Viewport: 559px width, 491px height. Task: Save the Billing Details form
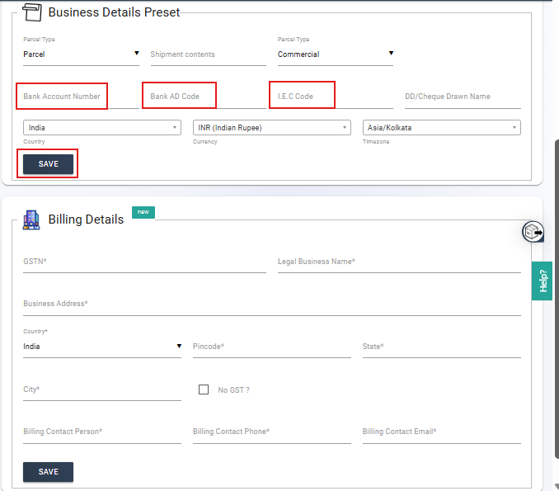[48, 472]
